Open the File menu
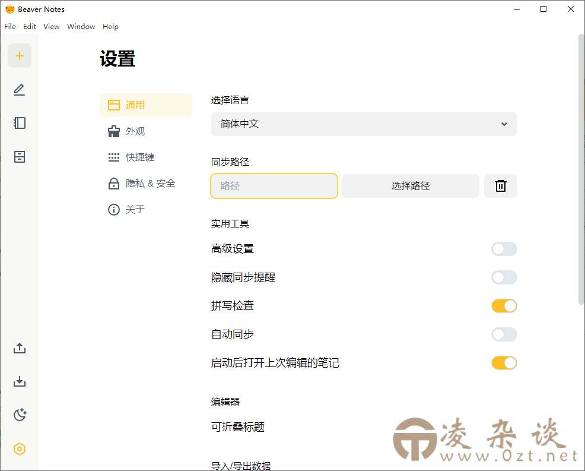 pyautogui.click(x=10, y=27)
